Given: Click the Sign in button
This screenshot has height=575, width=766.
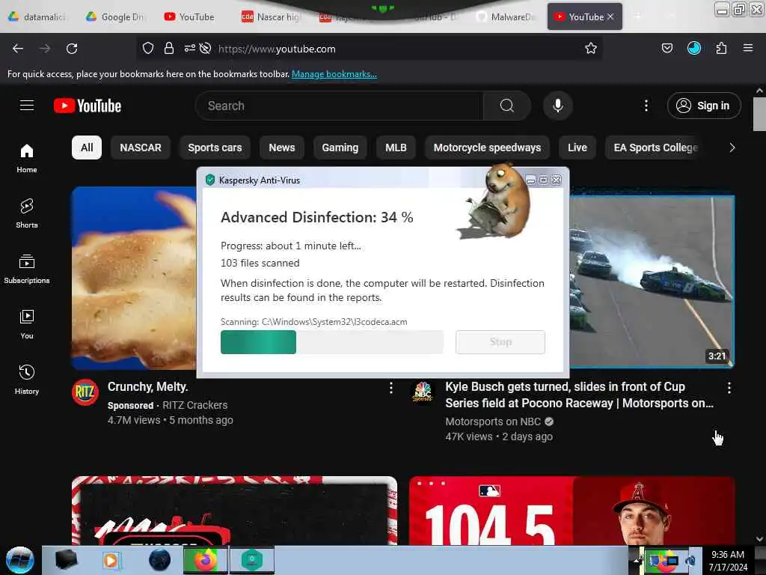Looking at the screenshot, I should tap(704, 106).
